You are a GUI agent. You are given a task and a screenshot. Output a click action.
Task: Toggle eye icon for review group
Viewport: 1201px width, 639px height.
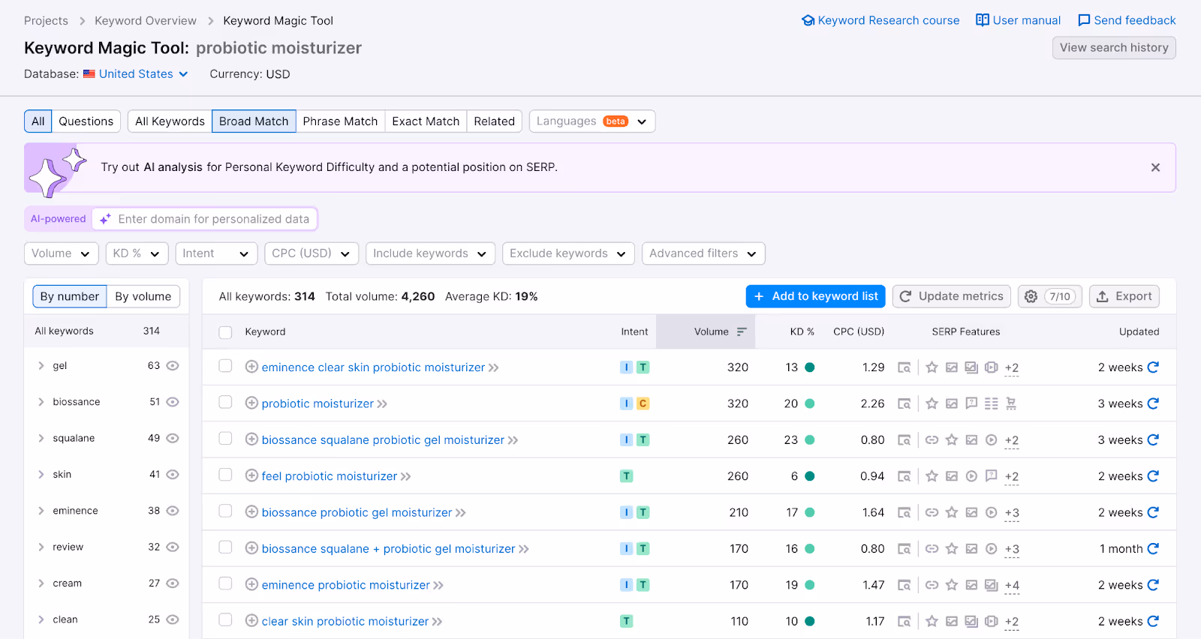point(173,547)
